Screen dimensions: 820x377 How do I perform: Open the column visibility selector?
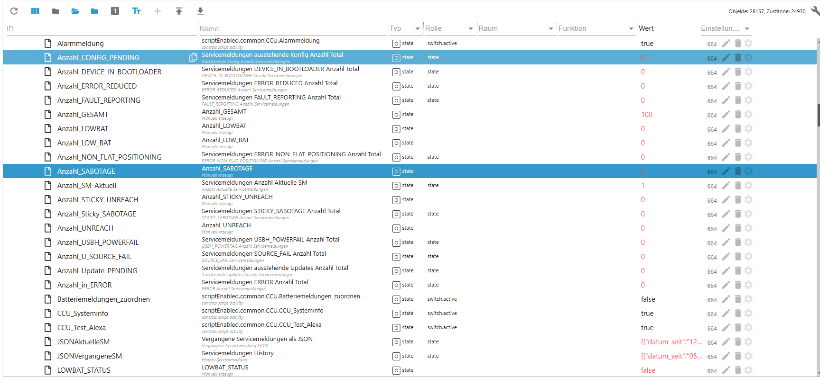pyautogui.click(x=35, y=11)
